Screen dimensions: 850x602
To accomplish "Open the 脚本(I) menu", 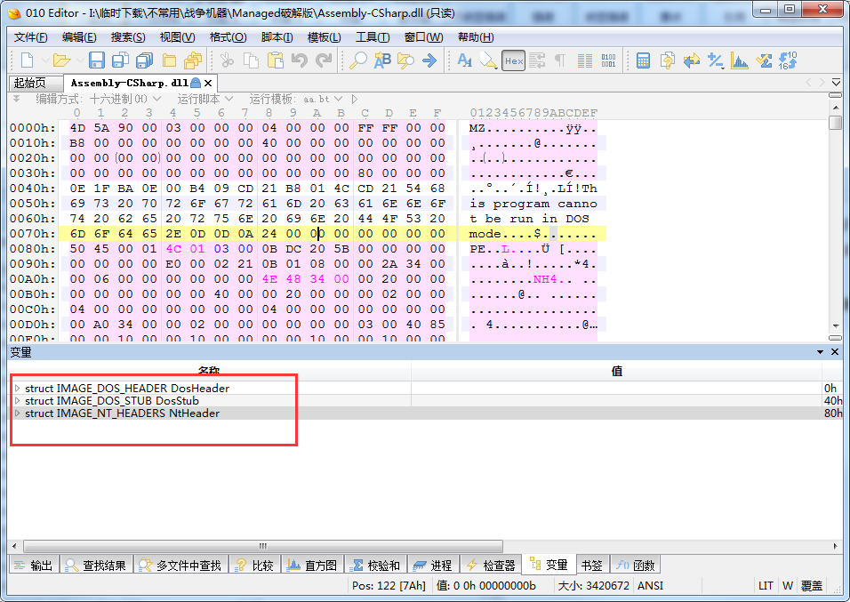I will tap(277, 36).
